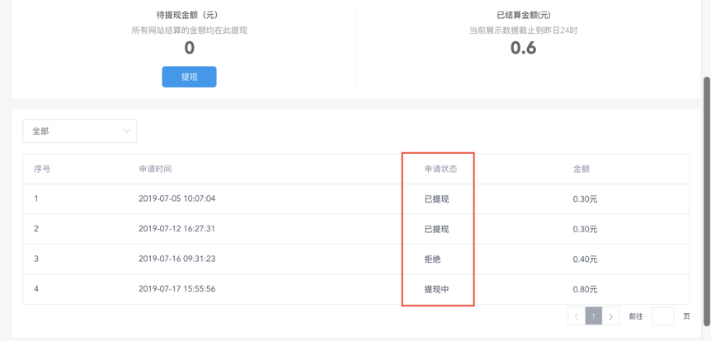Click the 金额 column header
The width and height of the screenshot is (711, 341).
tap(582, 169)
